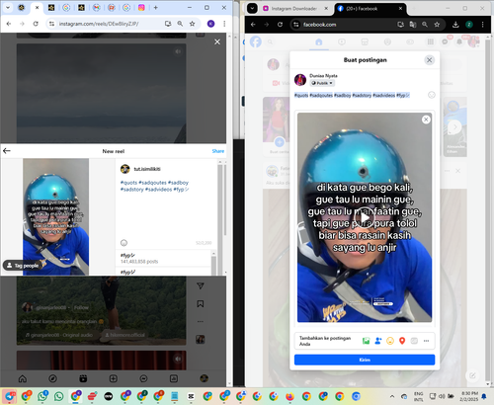Screen dimensions: 494x405
Task: Click Instagram create new post plus icon
Action: pyautogui.click(x=114, y=378)
